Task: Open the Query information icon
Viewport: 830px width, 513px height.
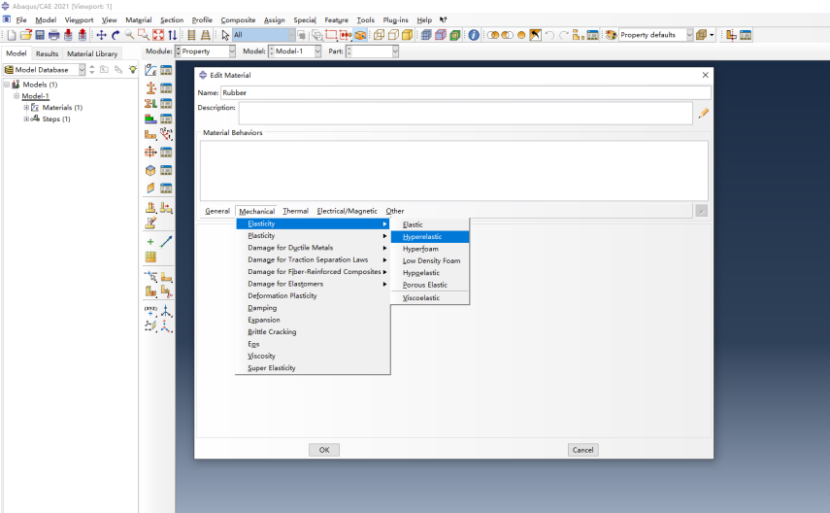Action: click(473, 35)
